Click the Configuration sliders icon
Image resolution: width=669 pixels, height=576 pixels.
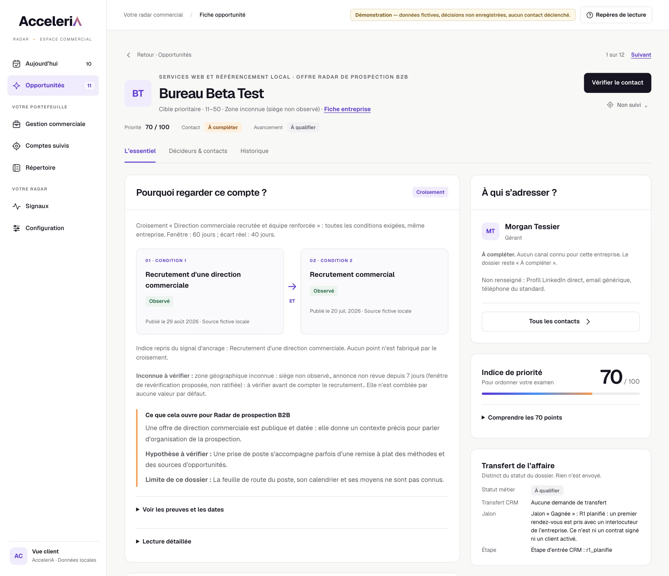coord(16,228)
